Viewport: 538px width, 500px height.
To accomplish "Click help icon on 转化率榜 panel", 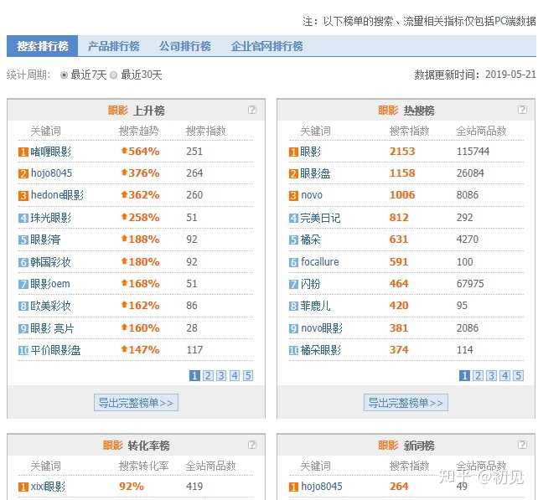I will click(252, 445).
